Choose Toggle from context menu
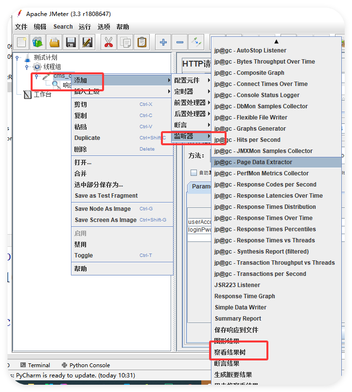The height and width of the screenshot is (392, 352). point(123,255)
